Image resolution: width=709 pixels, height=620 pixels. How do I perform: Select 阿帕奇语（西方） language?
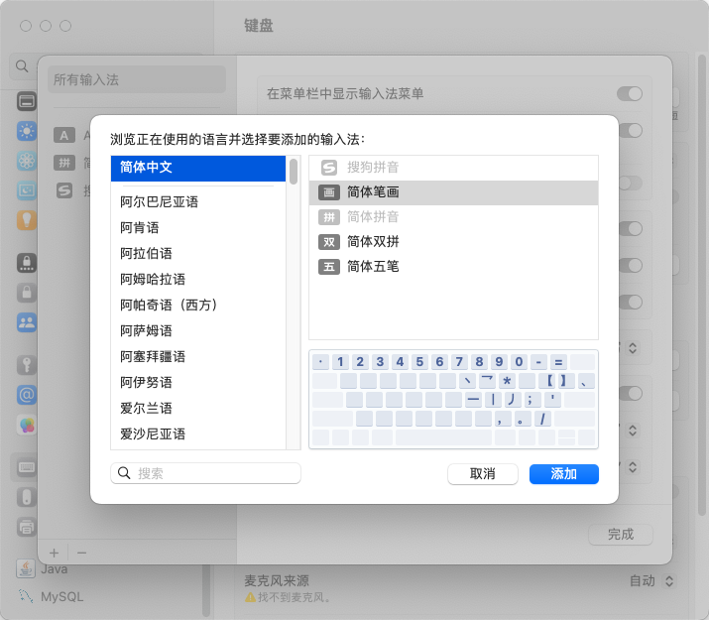click(170, 305)
